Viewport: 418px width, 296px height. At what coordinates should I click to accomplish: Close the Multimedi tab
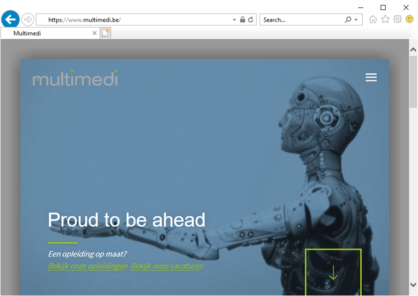[x=94, y=33]
